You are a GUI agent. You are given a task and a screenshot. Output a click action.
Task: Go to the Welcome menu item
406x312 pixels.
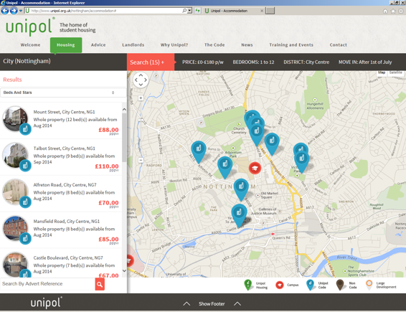(31, 44)
